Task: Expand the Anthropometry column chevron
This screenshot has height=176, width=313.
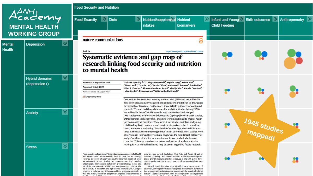Action: [x=309, y=19]
